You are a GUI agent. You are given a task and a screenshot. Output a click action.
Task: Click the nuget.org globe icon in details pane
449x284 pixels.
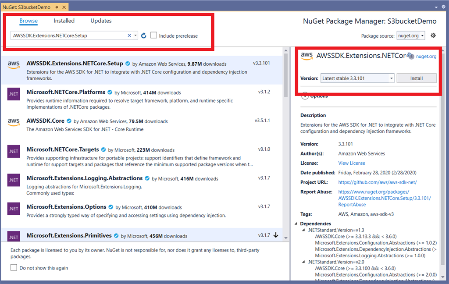click(410, 56)
